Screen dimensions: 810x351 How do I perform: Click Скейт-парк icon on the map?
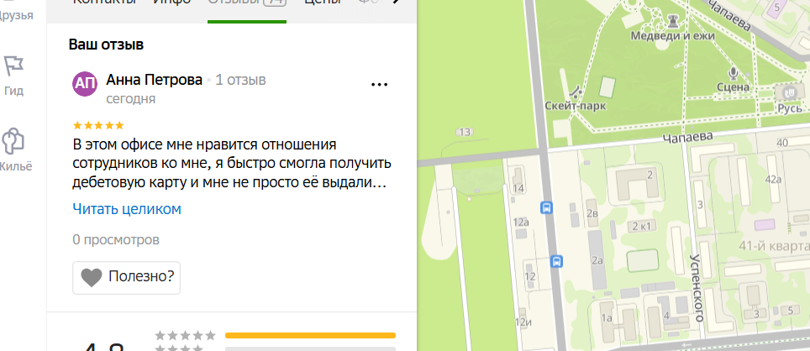575,93
